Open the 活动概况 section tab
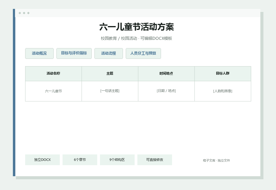The width and height of the screenshot is (276, 190). click(40, 53)
